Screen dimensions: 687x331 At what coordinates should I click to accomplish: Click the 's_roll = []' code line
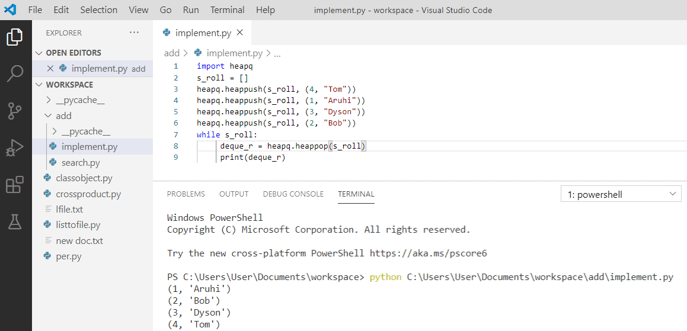pyautogui.click(x=222, y=78)
